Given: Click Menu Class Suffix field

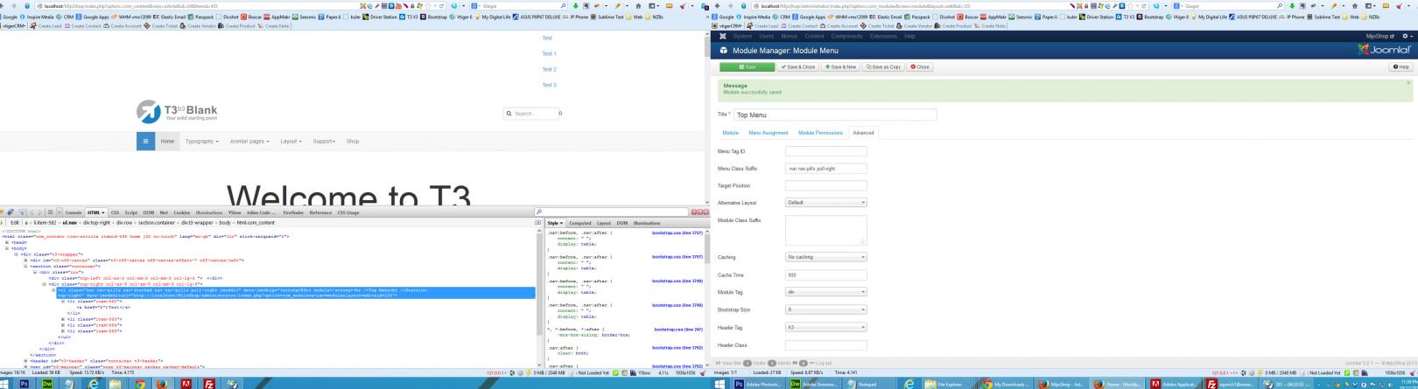Looking at the screenshot, I should tap(825, 168).
